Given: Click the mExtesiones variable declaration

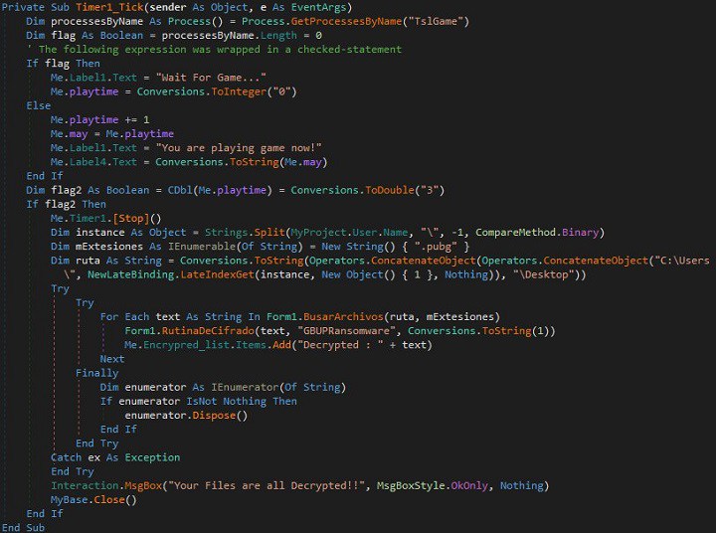Looking at the screenshot, I should (261, 247).
